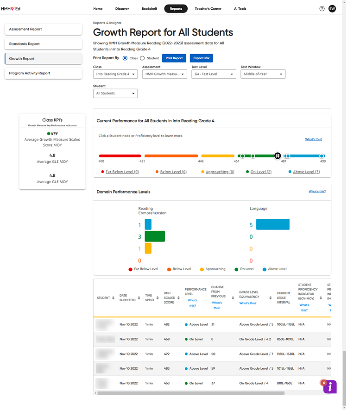Viewport: 347px width, 410px height.
Task: Sort table by Change From Previous column
Action: pyautogui.click(x=233, y=298)
